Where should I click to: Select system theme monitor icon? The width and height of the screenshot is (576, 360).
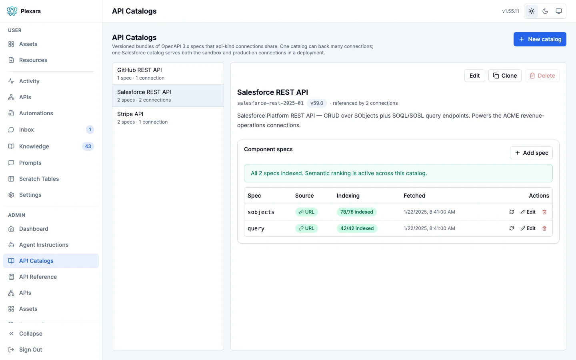559,11
